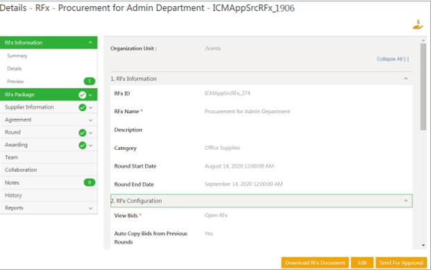
Task: Click the RFx ID value ICMAppSrcRFx_274
Action: (x=228, y=93)
